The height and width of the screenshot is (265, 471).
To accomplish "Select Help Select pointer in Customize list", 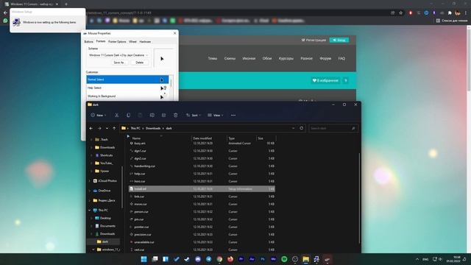I will (x=127, y=88).
